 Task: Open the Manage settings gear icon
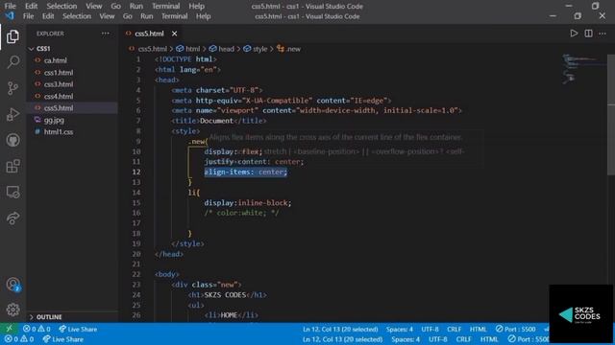pyautogui.click(x=12, y=310)
